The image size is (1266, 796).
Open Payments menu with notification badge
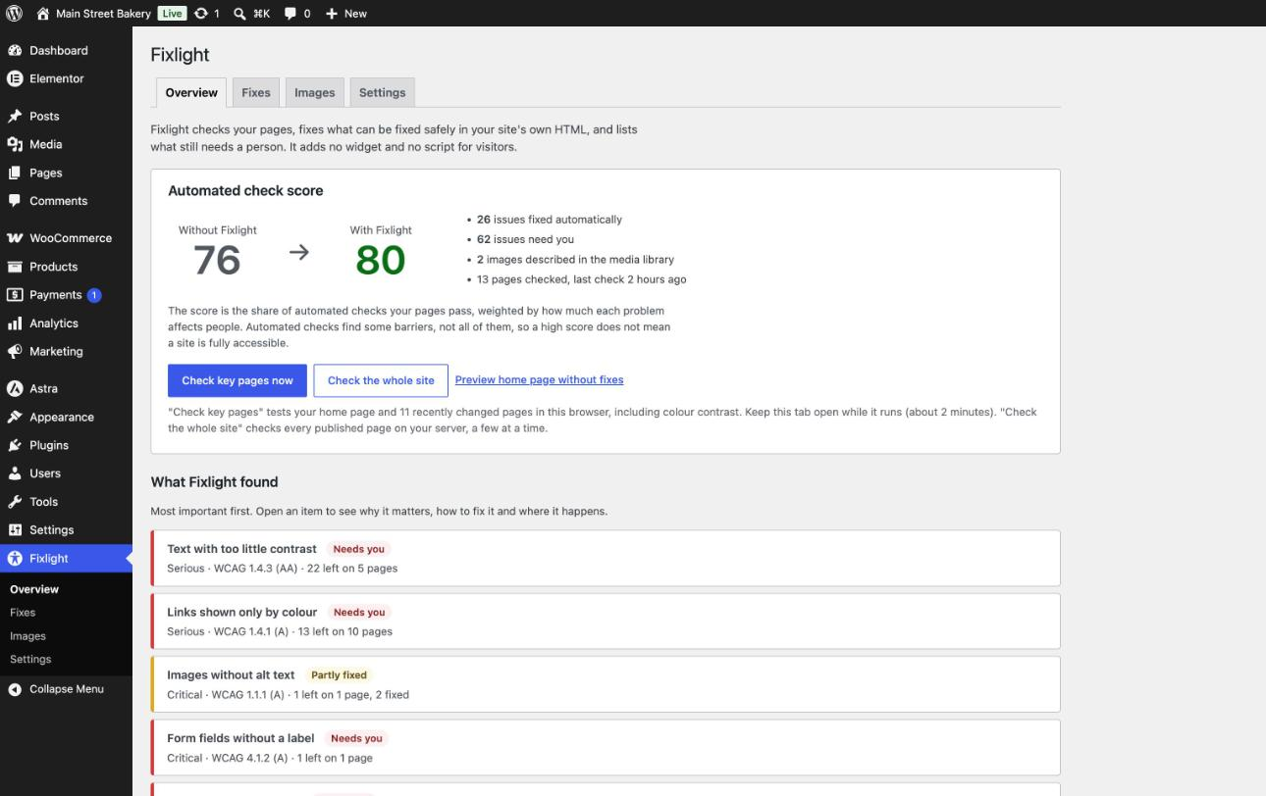(66, 295)
